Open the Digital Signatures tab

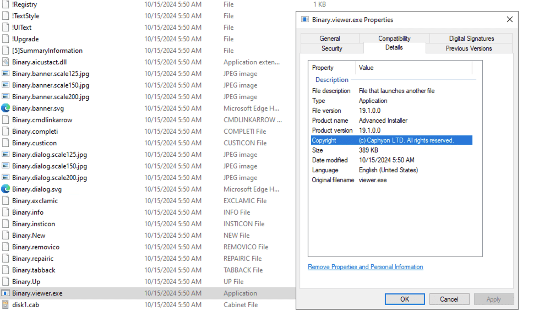[471, 38]
